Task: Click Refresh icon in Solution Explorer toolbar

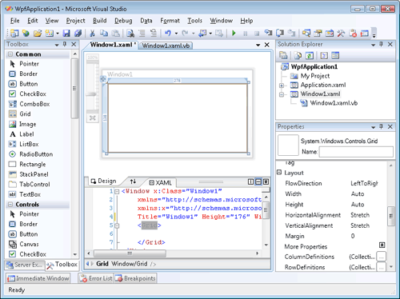Action: (x=310, y=55)
